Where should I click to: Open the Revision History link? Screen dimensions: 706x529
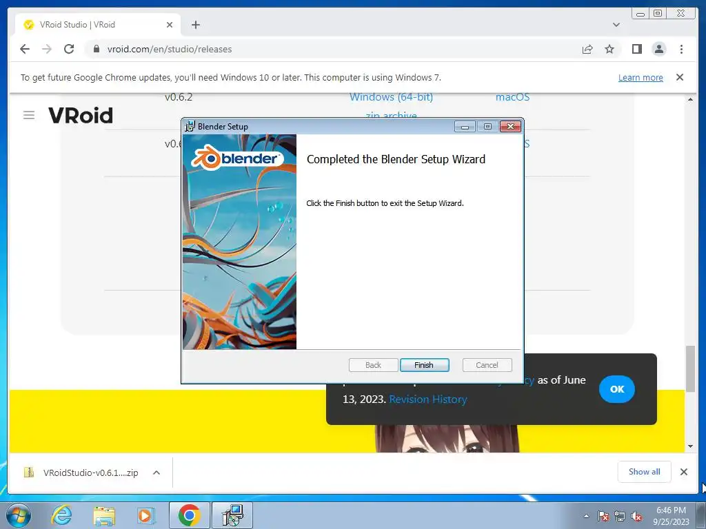[x=427, y=400]
